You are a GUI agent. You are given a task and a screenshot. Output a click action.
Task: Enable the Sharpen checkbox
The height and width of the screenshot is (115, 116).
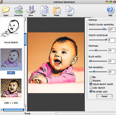[90, 81]
